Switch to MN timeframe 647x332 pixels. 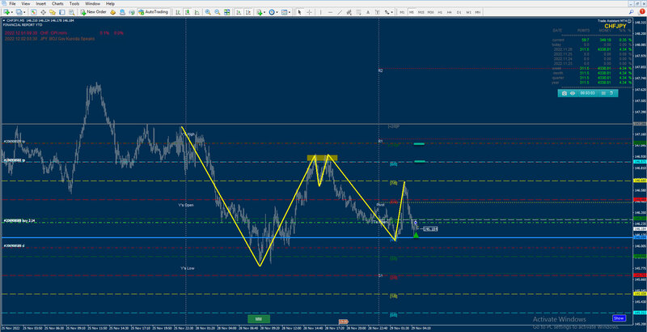click(477, 12)
